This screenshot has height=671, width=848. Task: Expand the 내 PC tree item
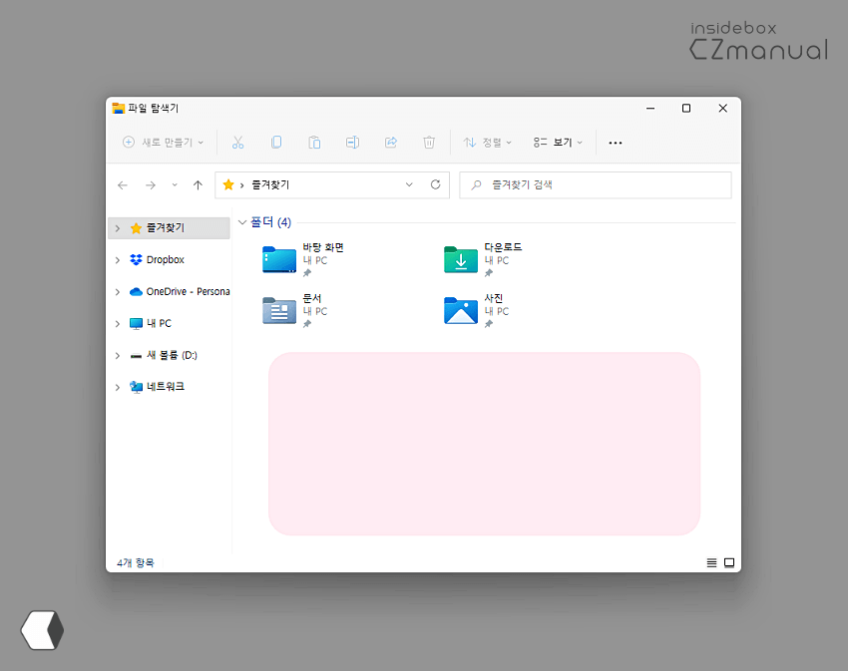coord(117,323)
